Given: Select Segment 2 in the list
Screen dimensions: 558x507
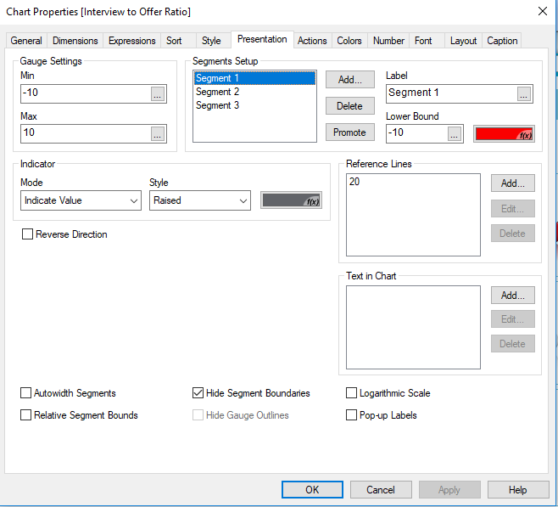Looking at the screenshot, I should pyautogui.click(x=254, y=92).
